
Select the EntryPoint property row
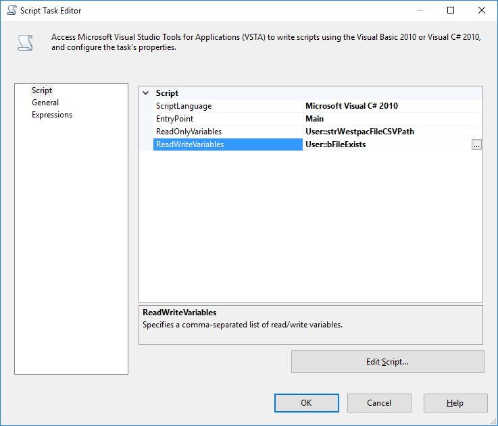coord(174,119)
